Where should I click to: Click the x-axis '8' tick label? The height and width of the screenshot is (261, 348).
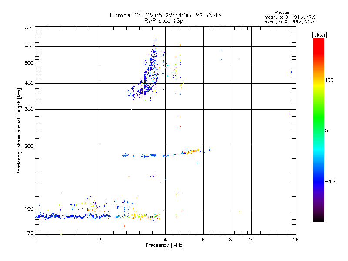point(231,240)
